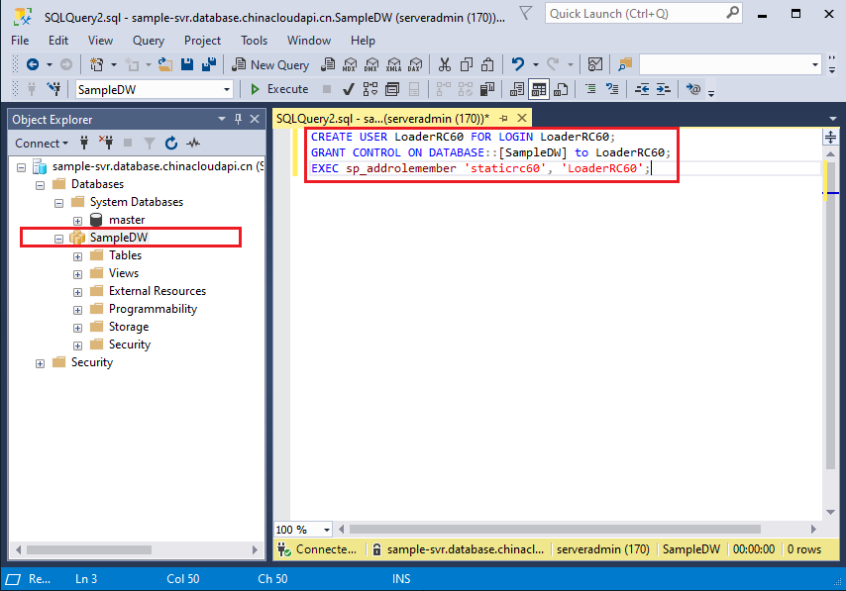The image size is (846, 591).
Task: Open Activity Monitor in Object Explorer toolbar
Action: pos(193,143)
